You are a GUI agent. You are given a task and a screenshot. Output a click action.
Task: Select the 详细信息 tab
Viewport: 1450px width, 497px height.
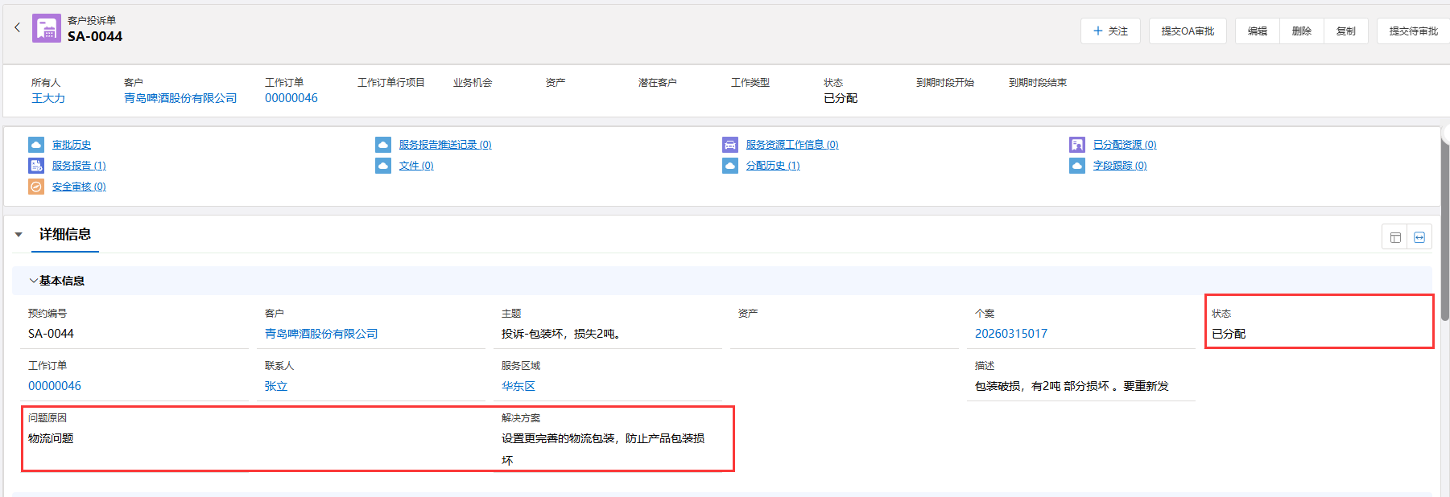tap(65, 235)
